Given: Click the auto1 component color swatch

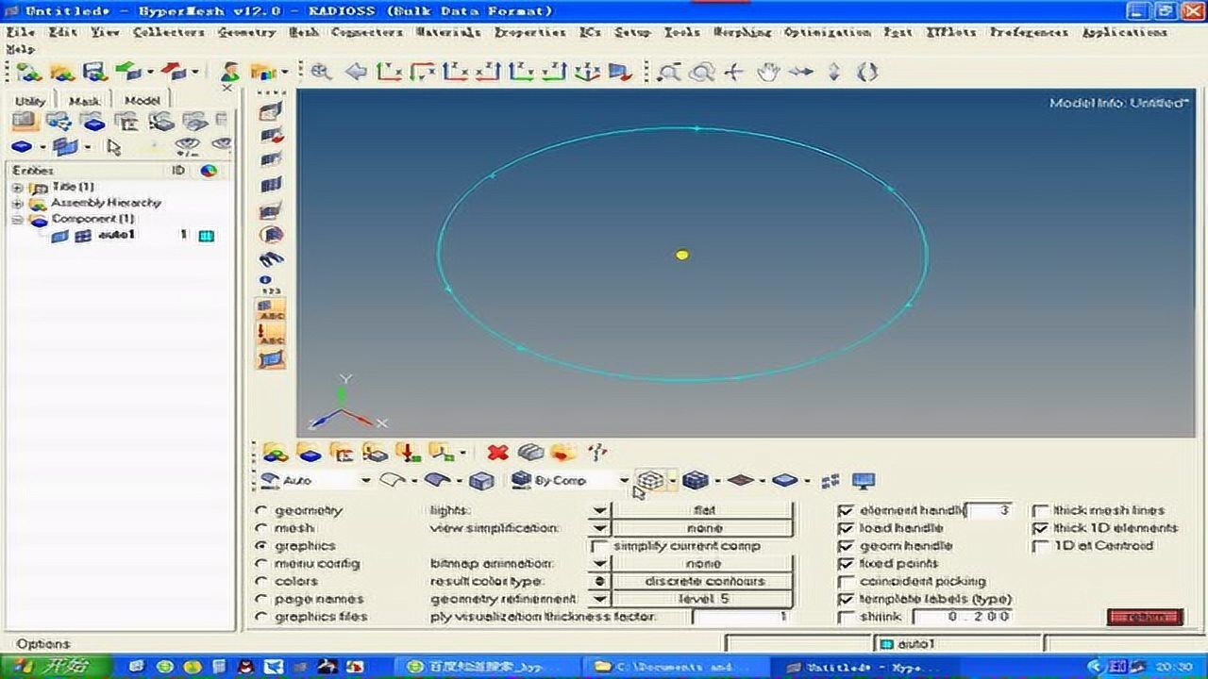Looking at the screenshot, I should point(206,236).
